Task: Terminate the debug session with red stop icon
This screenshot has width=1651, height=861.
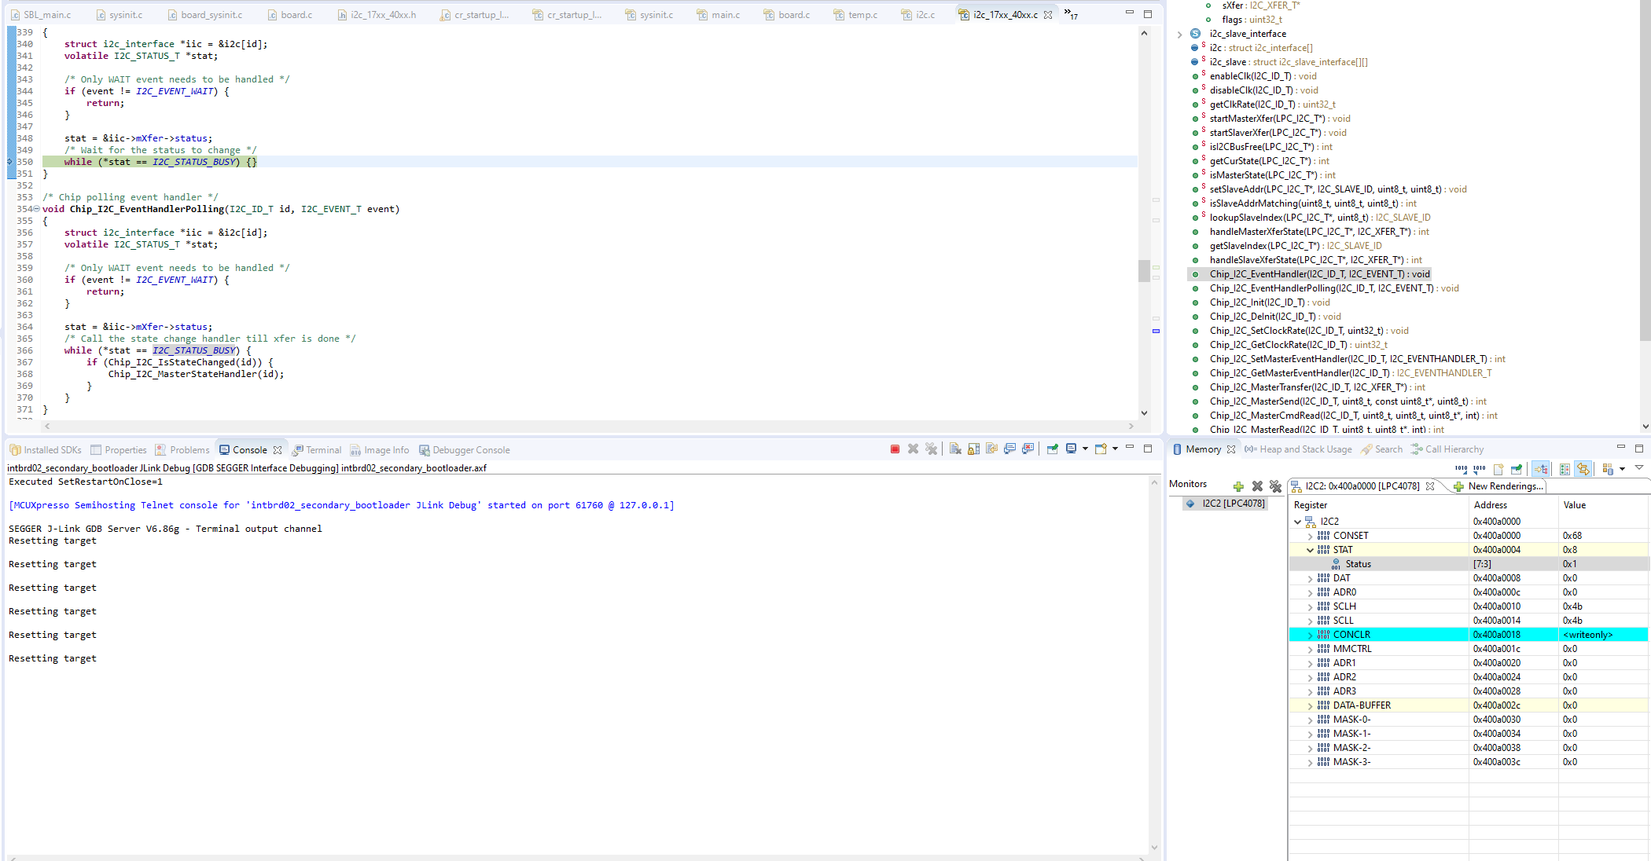Action: point(894,449)
